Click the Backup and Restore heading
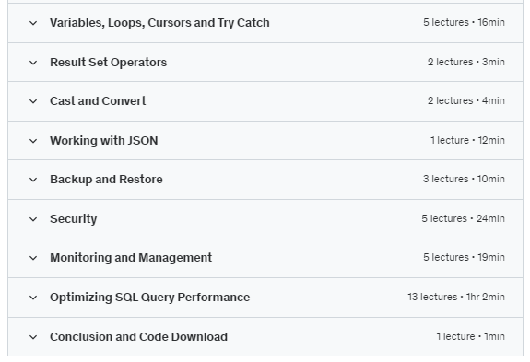 [x=106, y=180]
